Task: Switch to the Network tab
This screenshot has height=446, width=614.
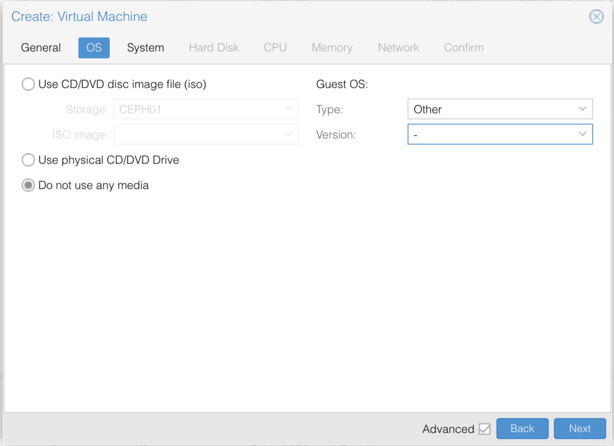Action: point(398,48)
